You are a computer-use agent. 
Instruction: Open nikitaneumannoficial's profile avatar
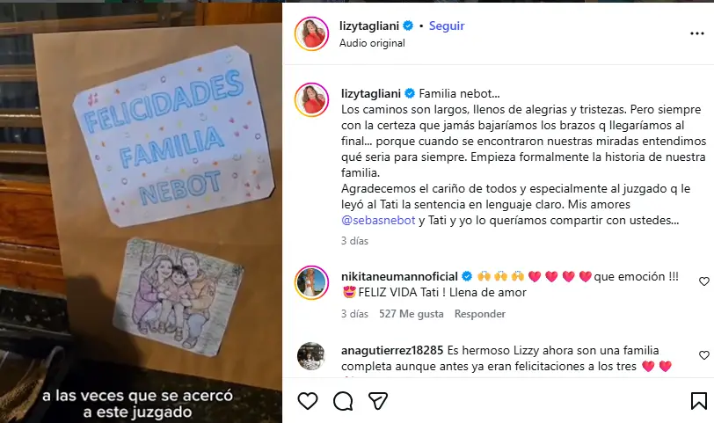(x=311, y=283)
